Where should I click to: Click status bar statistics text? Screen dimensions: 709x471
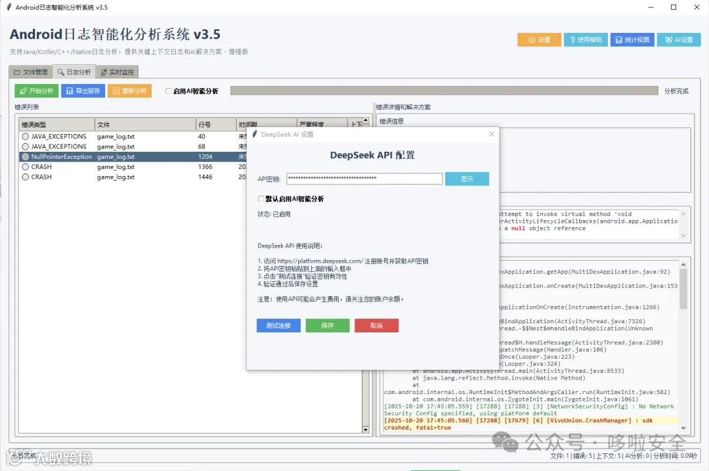[x=624, y=456]
